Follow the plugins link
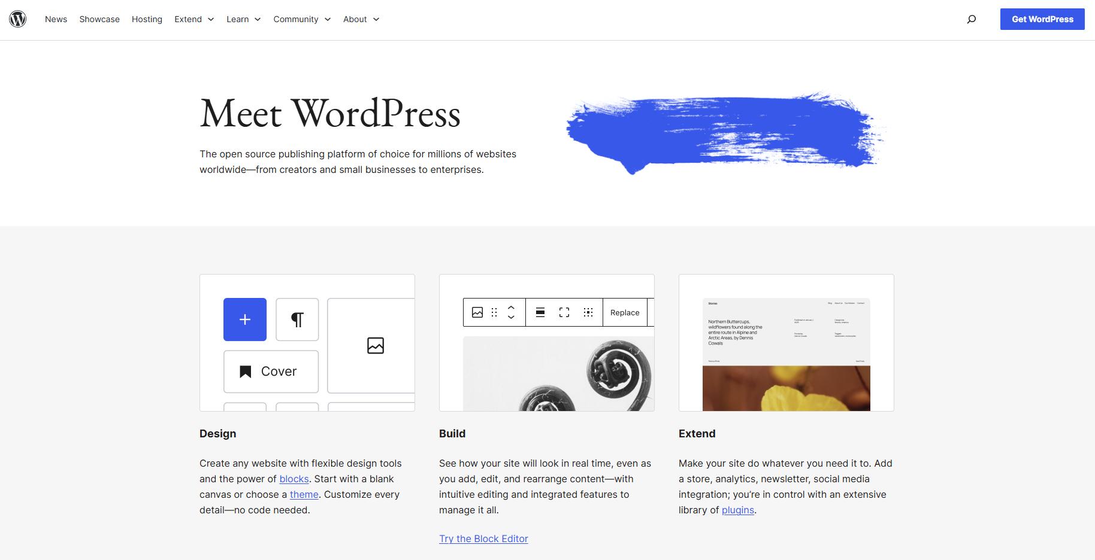This screenshot has width=1095, height=560. (x=738, y=510)
